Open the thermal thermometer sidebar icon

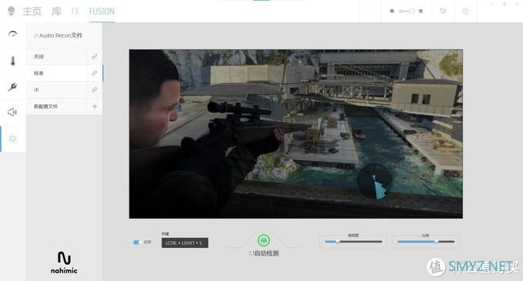[x=12, y=61]
